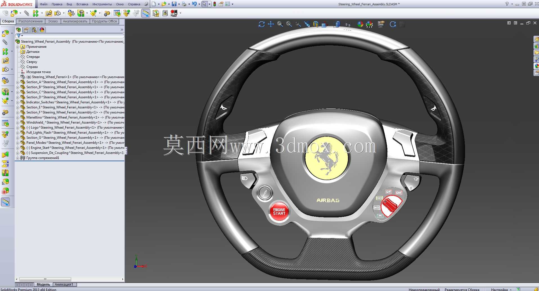Click the Print icon

[184, 4]
